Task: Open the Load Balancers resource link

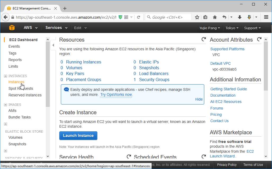Action: [x=154, y=73]
